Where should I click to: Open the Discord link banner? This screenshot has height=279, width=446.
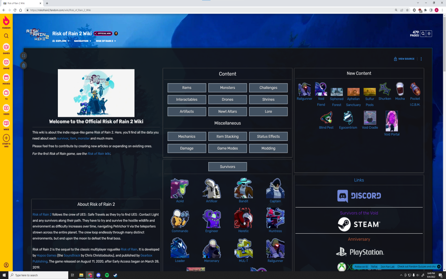(359, 196)
